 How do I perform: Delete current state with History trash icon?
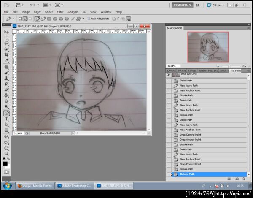click(x=244, y=179)
